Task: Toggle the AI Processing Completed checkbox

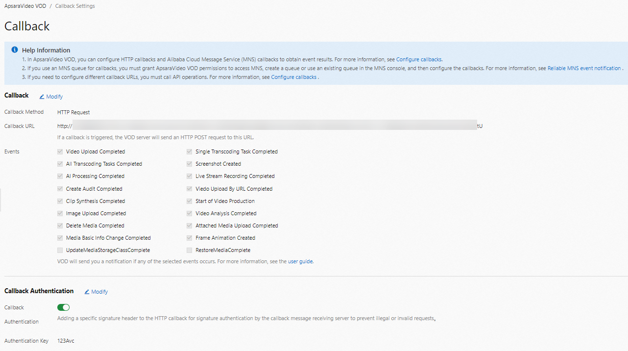Action: tap(60, 176)
